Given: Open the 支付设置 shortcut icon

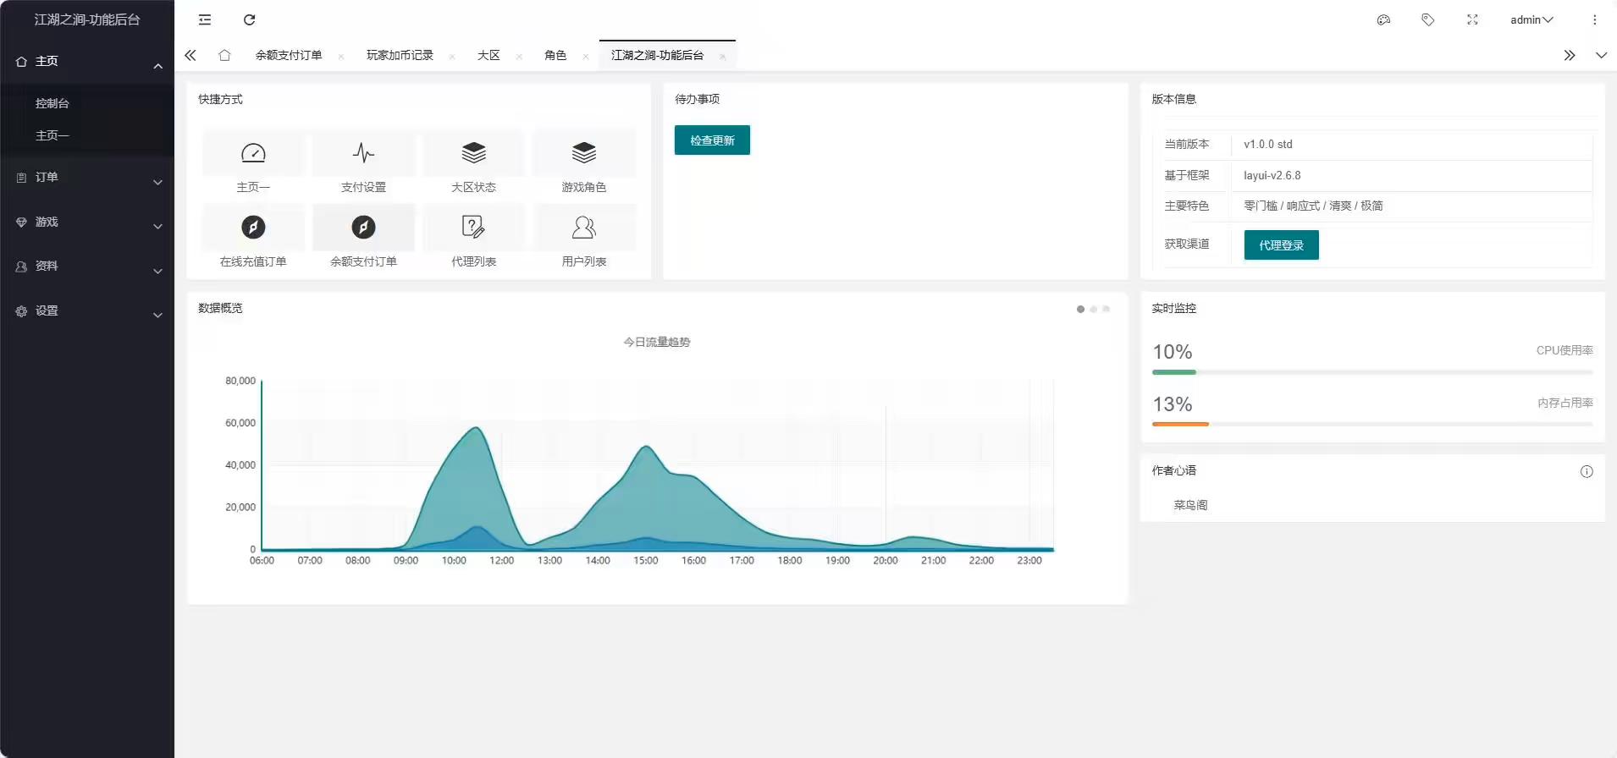Looking at the screenshot, I should tap(363, 153).
